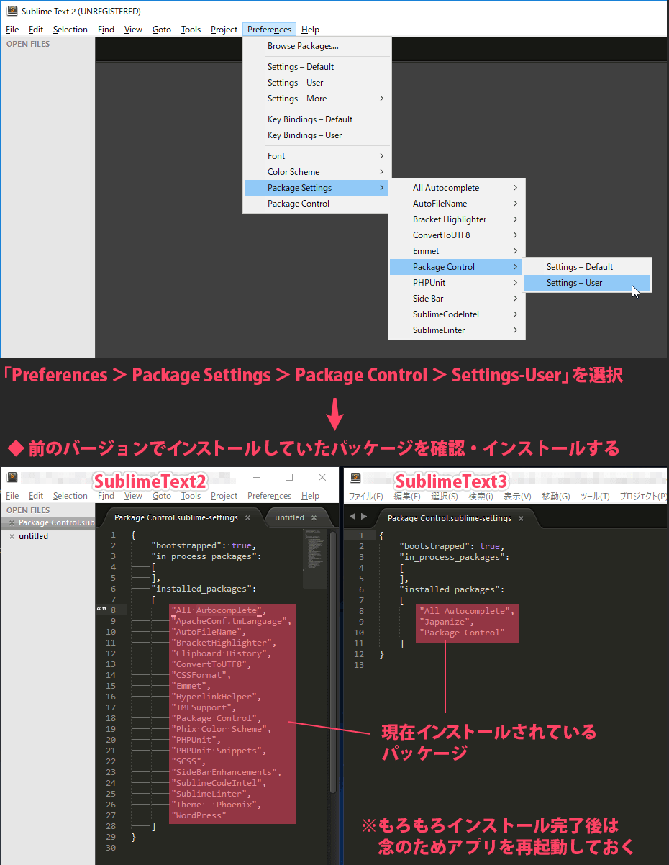
Task: Open the ファイル(F) menu
Action: [366, 497]
